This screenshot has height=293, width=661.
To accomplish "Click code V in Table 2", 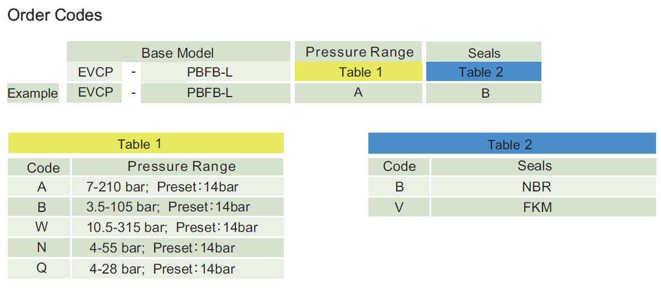I will pos(399,207).
